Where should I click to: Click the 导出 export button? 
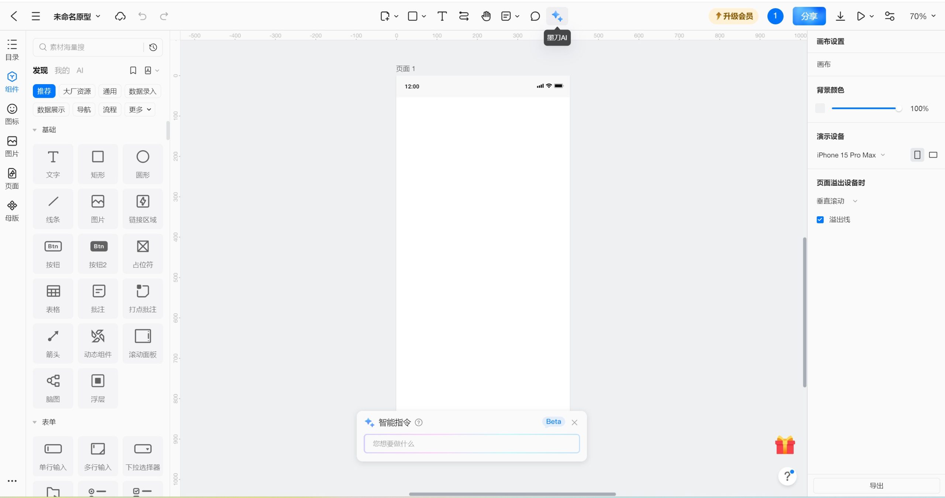(x=876, y=486)
